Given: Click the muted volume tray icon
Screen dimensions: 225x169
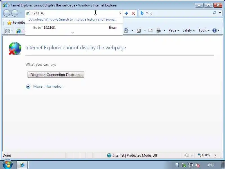Looking at the screenshot, I should point(197,165).
